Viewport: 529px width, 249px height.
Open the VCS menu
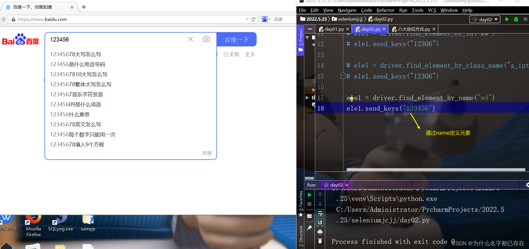[432, 10]
